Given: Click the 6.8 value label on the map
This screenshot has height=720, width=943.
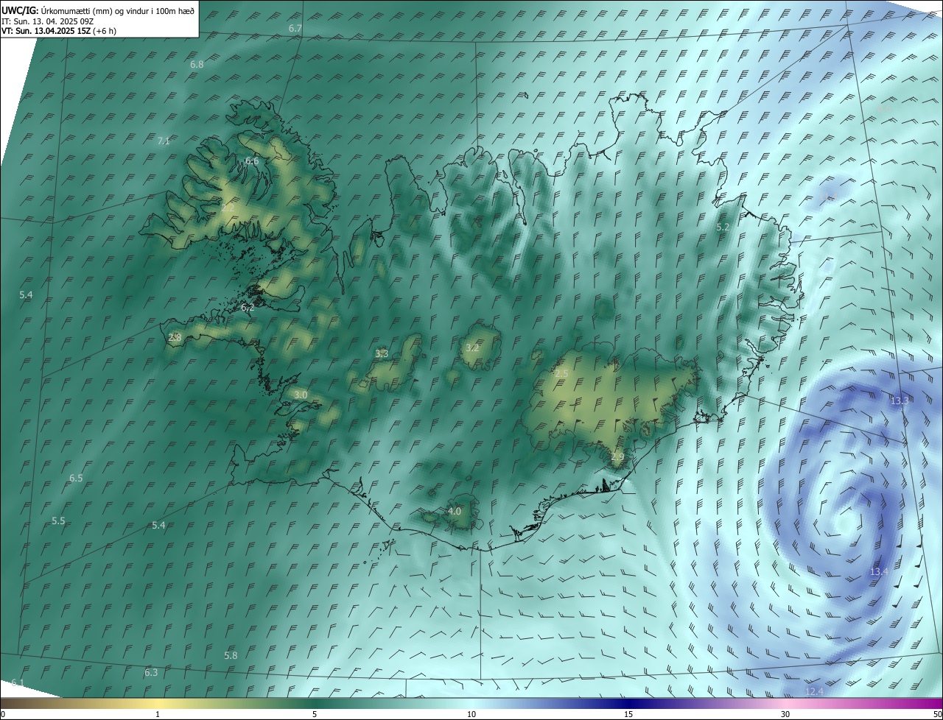Looking at the screenshot, I should pos(197,65).
